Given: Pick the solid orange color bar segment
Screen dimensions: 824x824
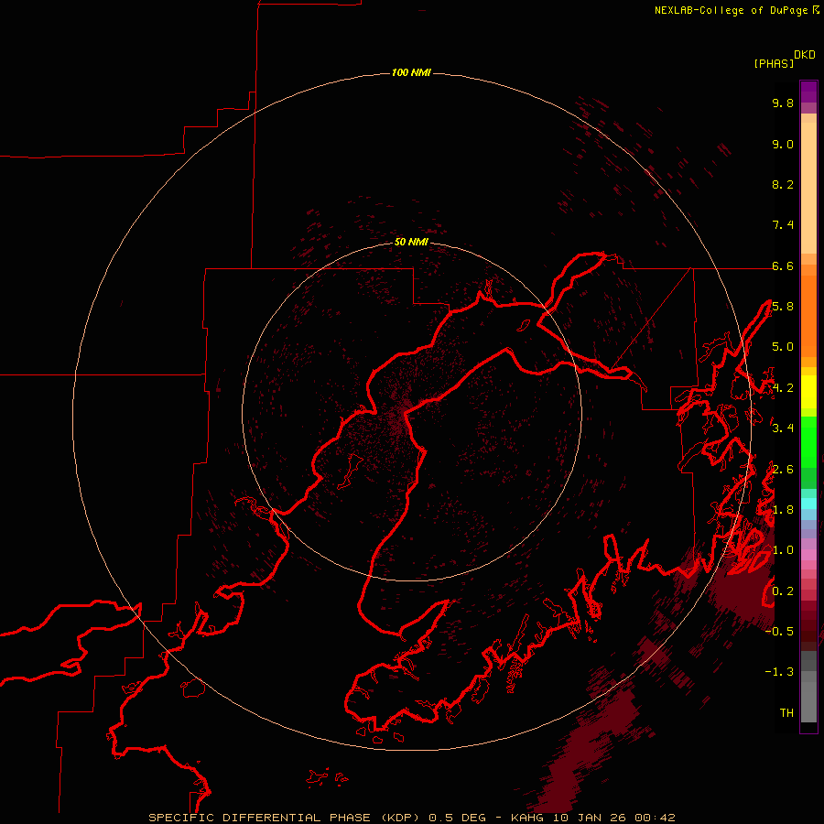Looking at the screenshot, I should click(x=808, y=317).
